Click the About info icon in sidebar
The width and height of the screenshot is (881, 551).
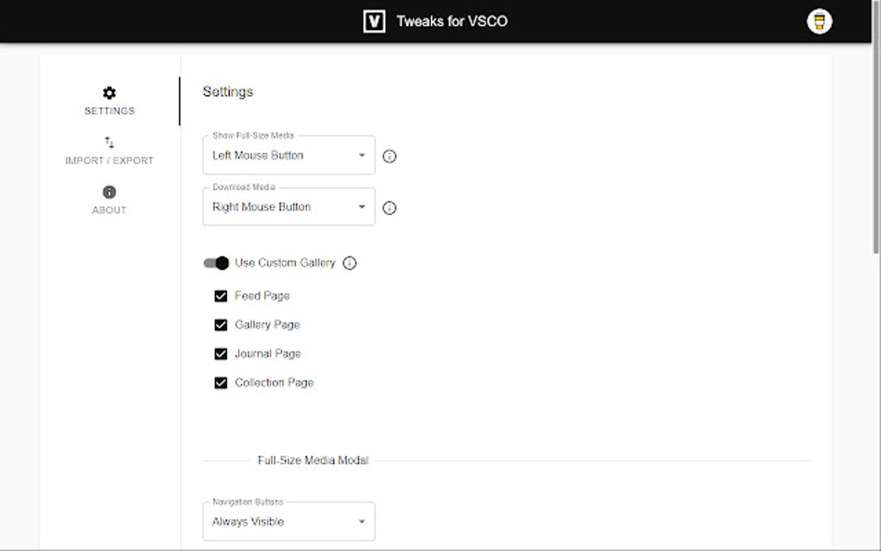(x=109, y=193)
